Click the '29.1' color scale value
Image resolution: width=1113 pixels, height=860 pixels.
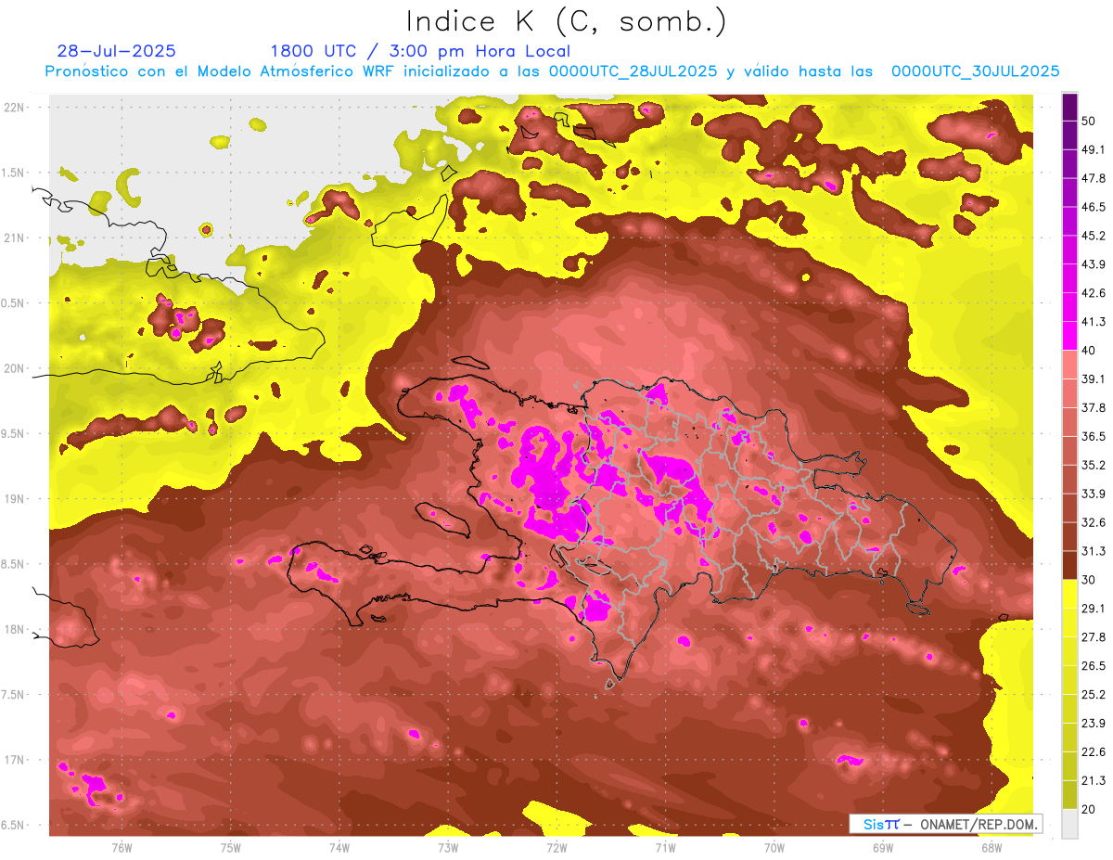point(1094,609)
